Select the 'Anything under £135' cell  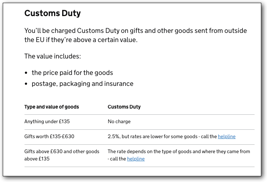click(x=47, y=122)
